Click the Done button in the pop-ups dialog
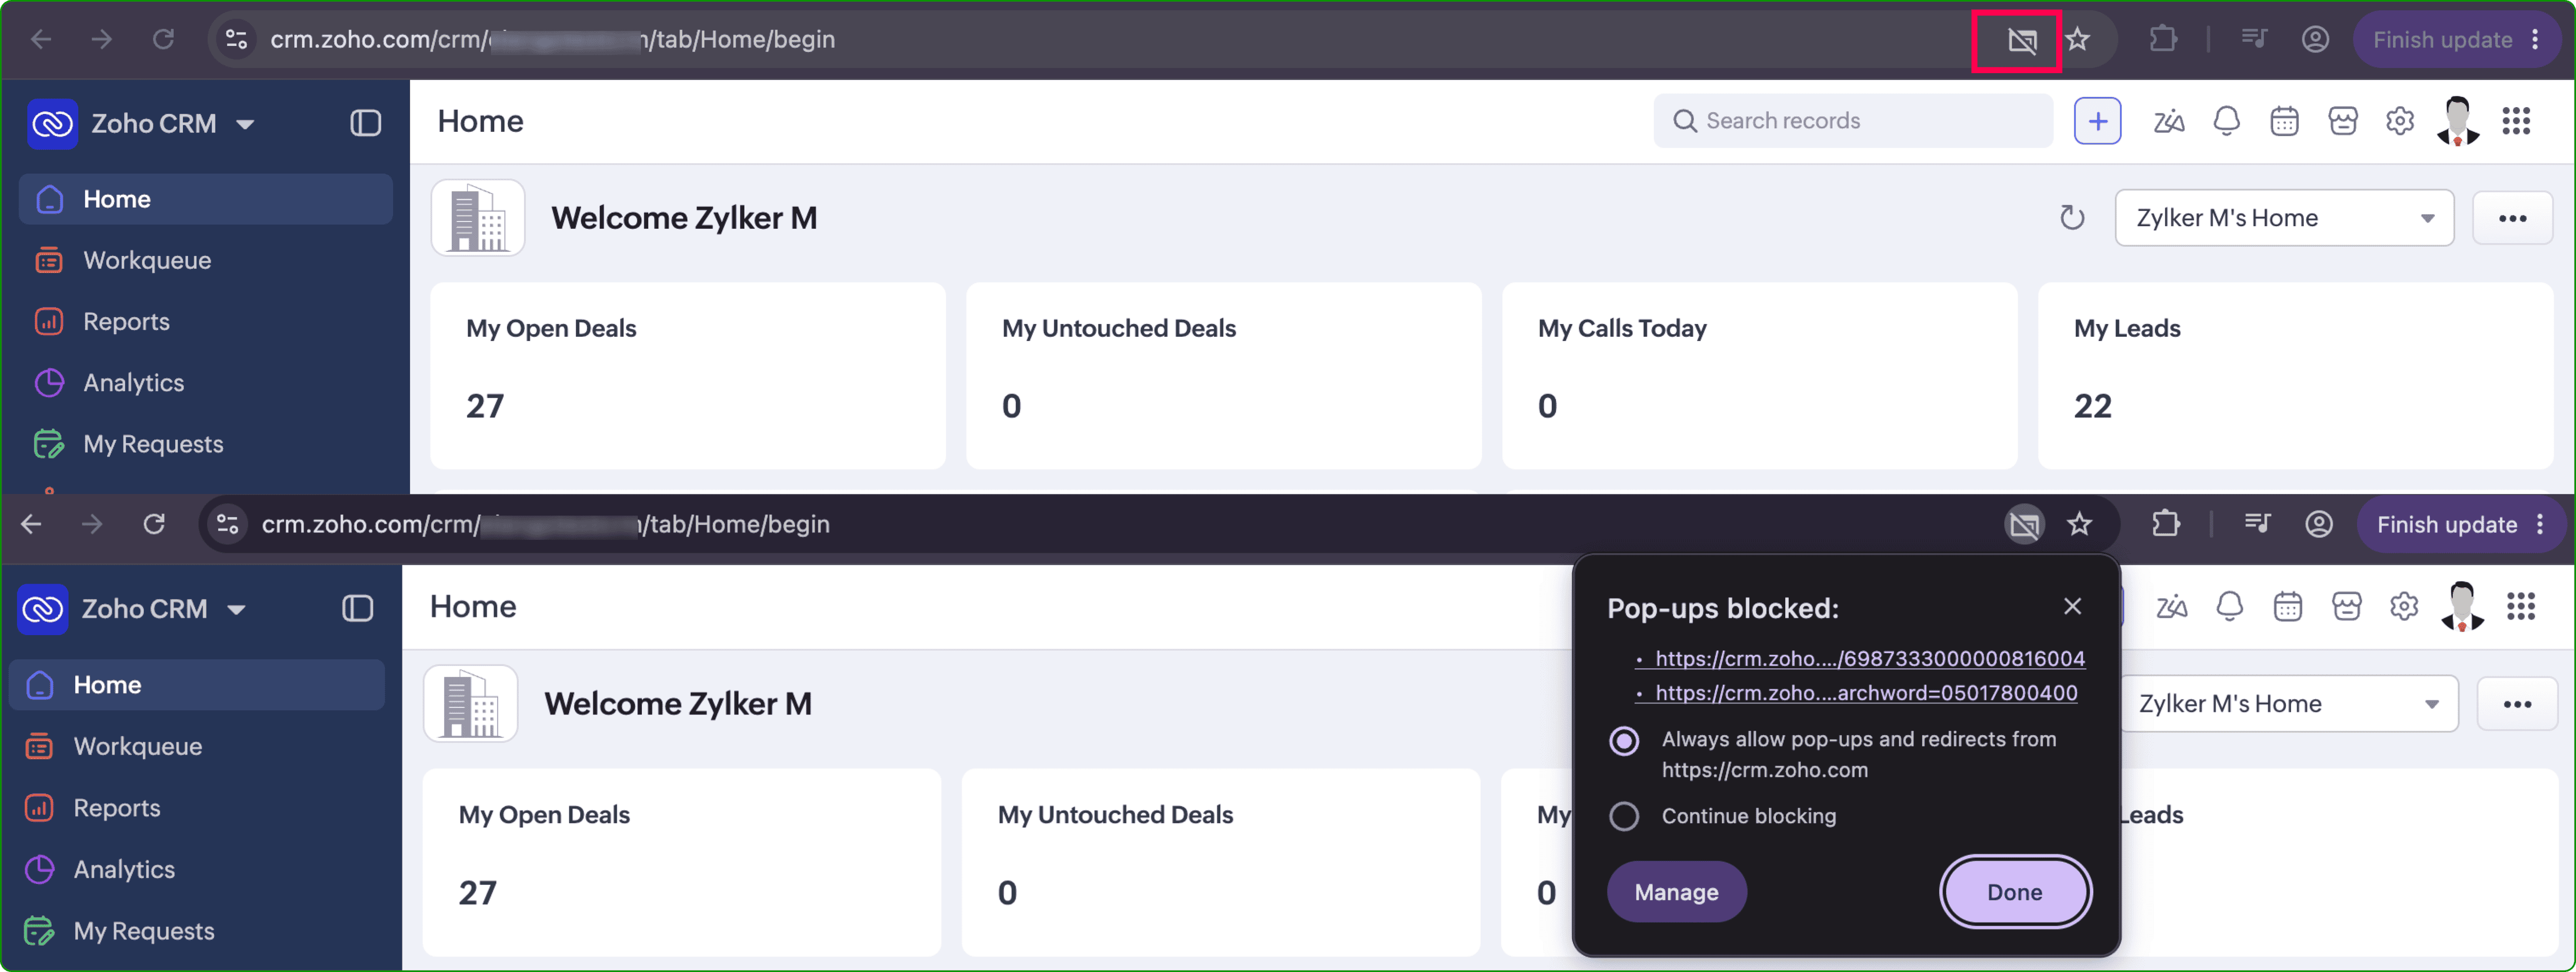 click(2014, 892)
